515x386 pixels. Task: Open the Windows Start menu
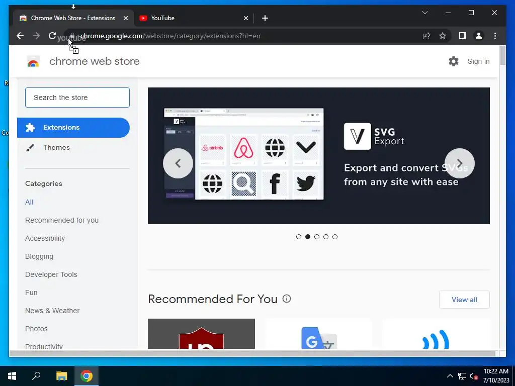[12, 376]
